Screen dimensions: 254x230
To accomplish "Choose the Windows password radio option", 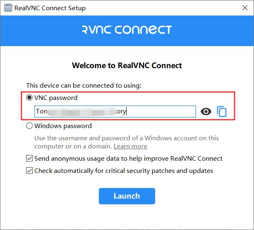I will [29, 126].
